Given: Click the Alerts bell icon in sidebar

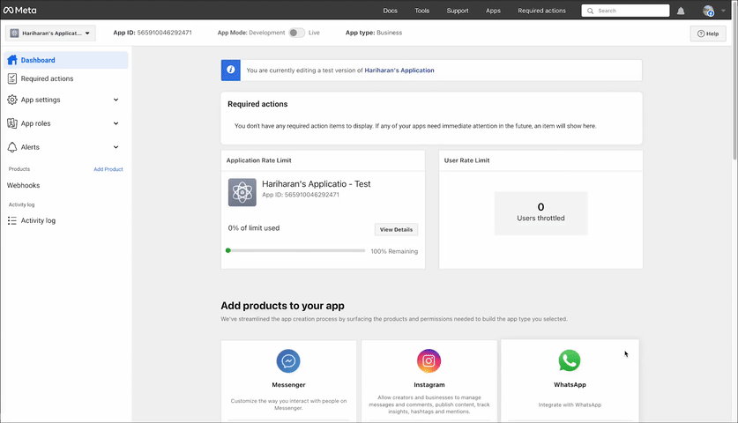Looking at the screenshot, I should point(12,147).
